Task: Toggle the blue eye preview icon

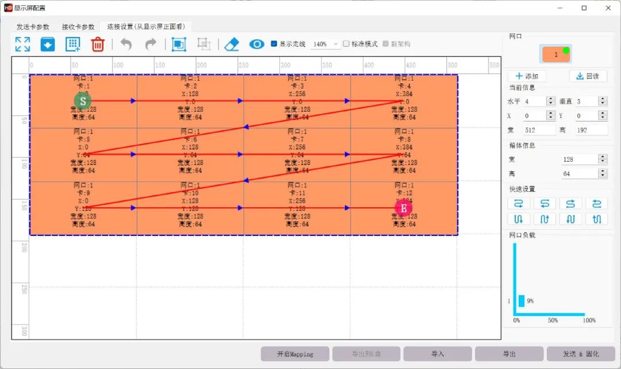Action: (x=256, y=44)
